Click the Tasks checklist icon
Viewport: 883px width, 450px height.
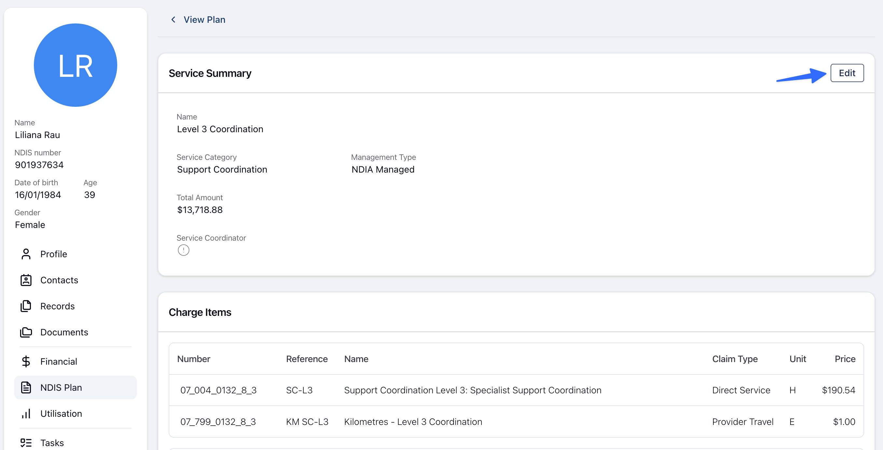point(26,443)
